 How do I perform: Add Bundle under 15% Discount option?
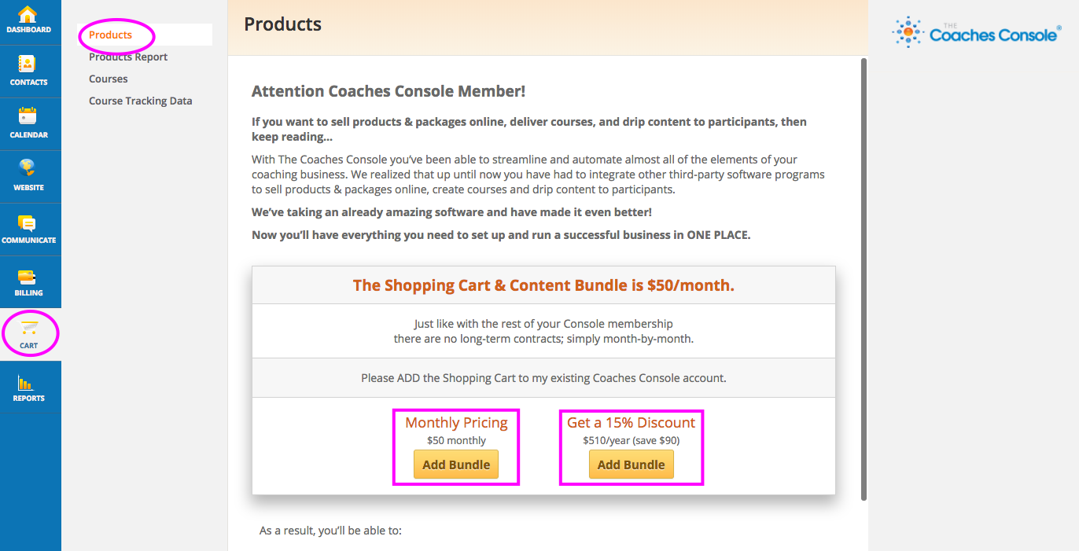631,465
